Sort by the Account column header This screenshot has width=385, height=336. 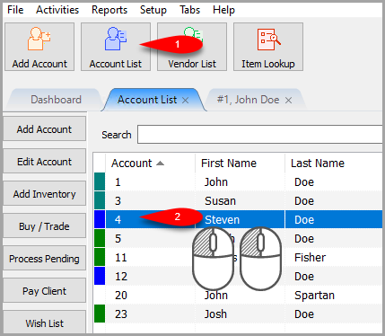pyautogui.click(x=150, y=164)
